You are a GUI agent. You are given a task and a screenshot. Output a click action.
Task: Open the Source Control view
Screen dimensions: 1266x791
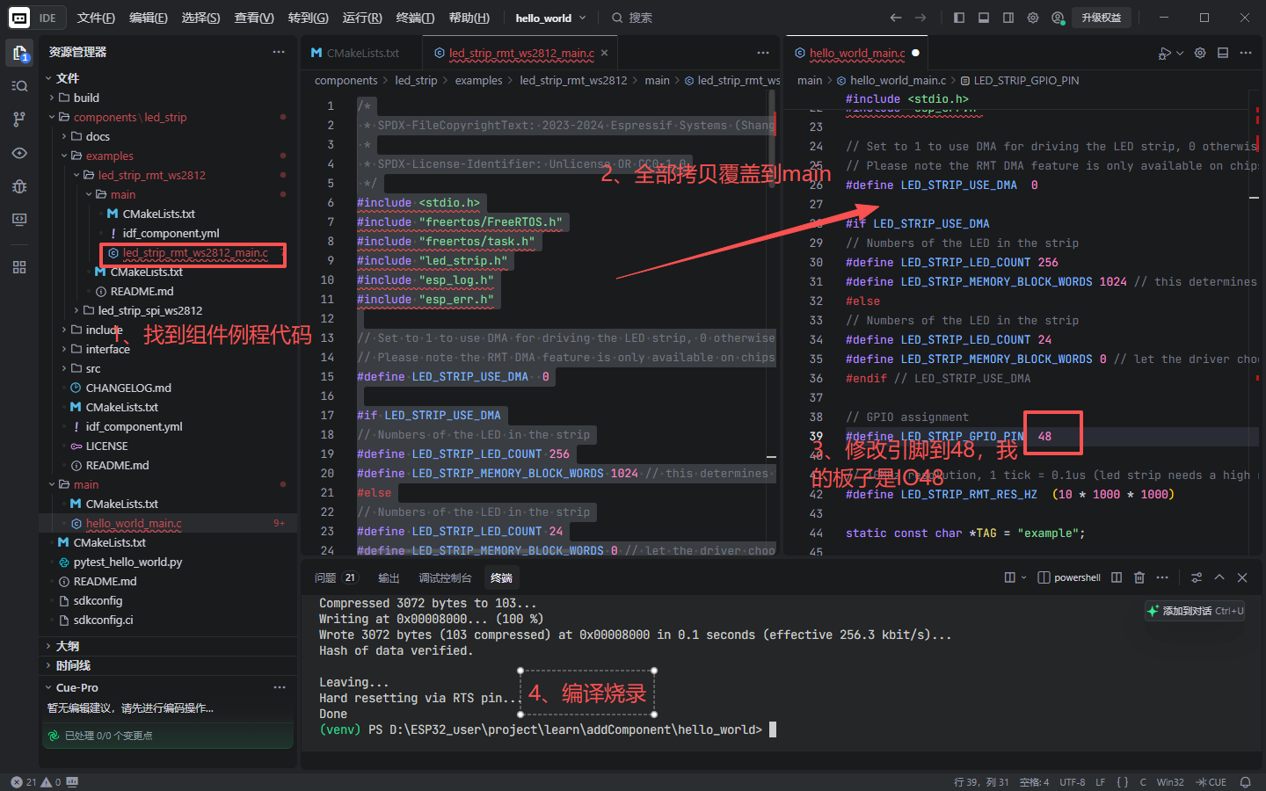[19, 119]
